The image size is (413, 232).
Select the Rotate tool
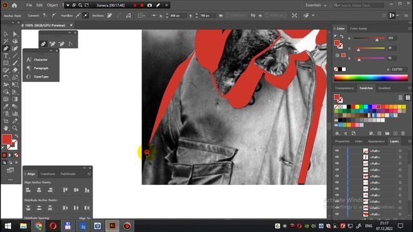(6, 77)
